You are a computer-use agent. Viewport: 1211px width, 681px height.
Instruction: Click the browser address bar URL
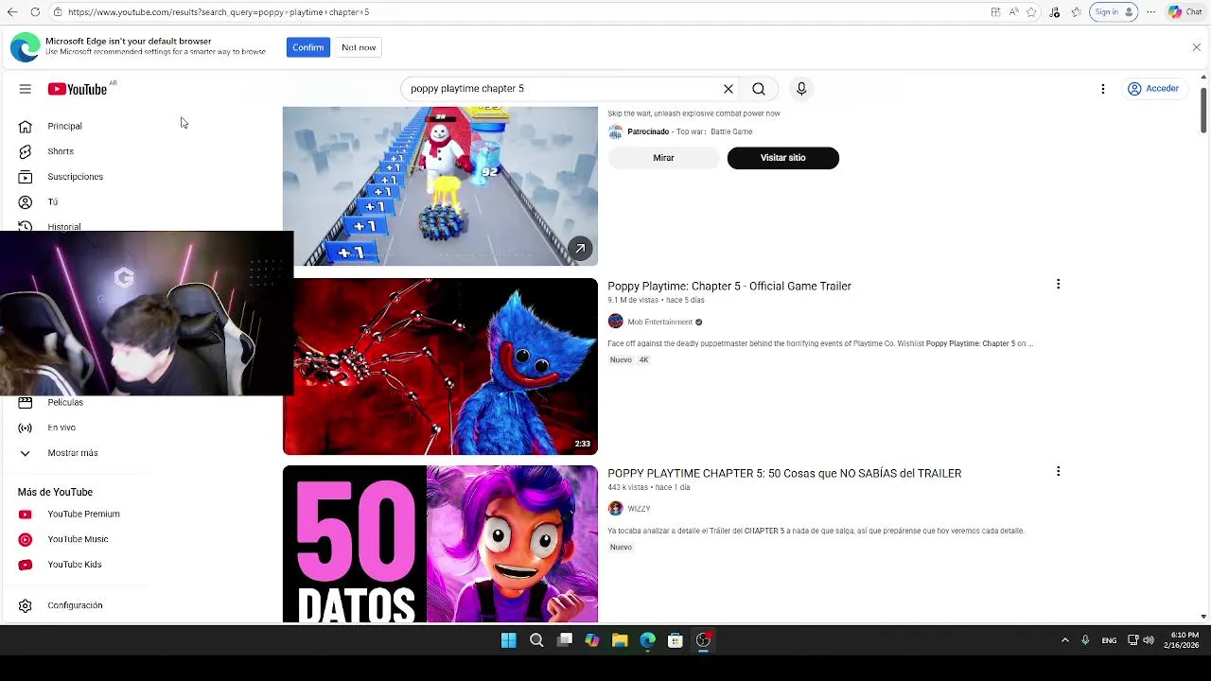tap(219, 12)
